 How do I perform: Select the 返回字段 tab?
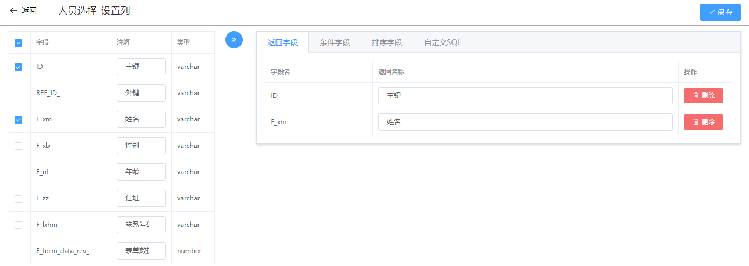tap(282, 42)
